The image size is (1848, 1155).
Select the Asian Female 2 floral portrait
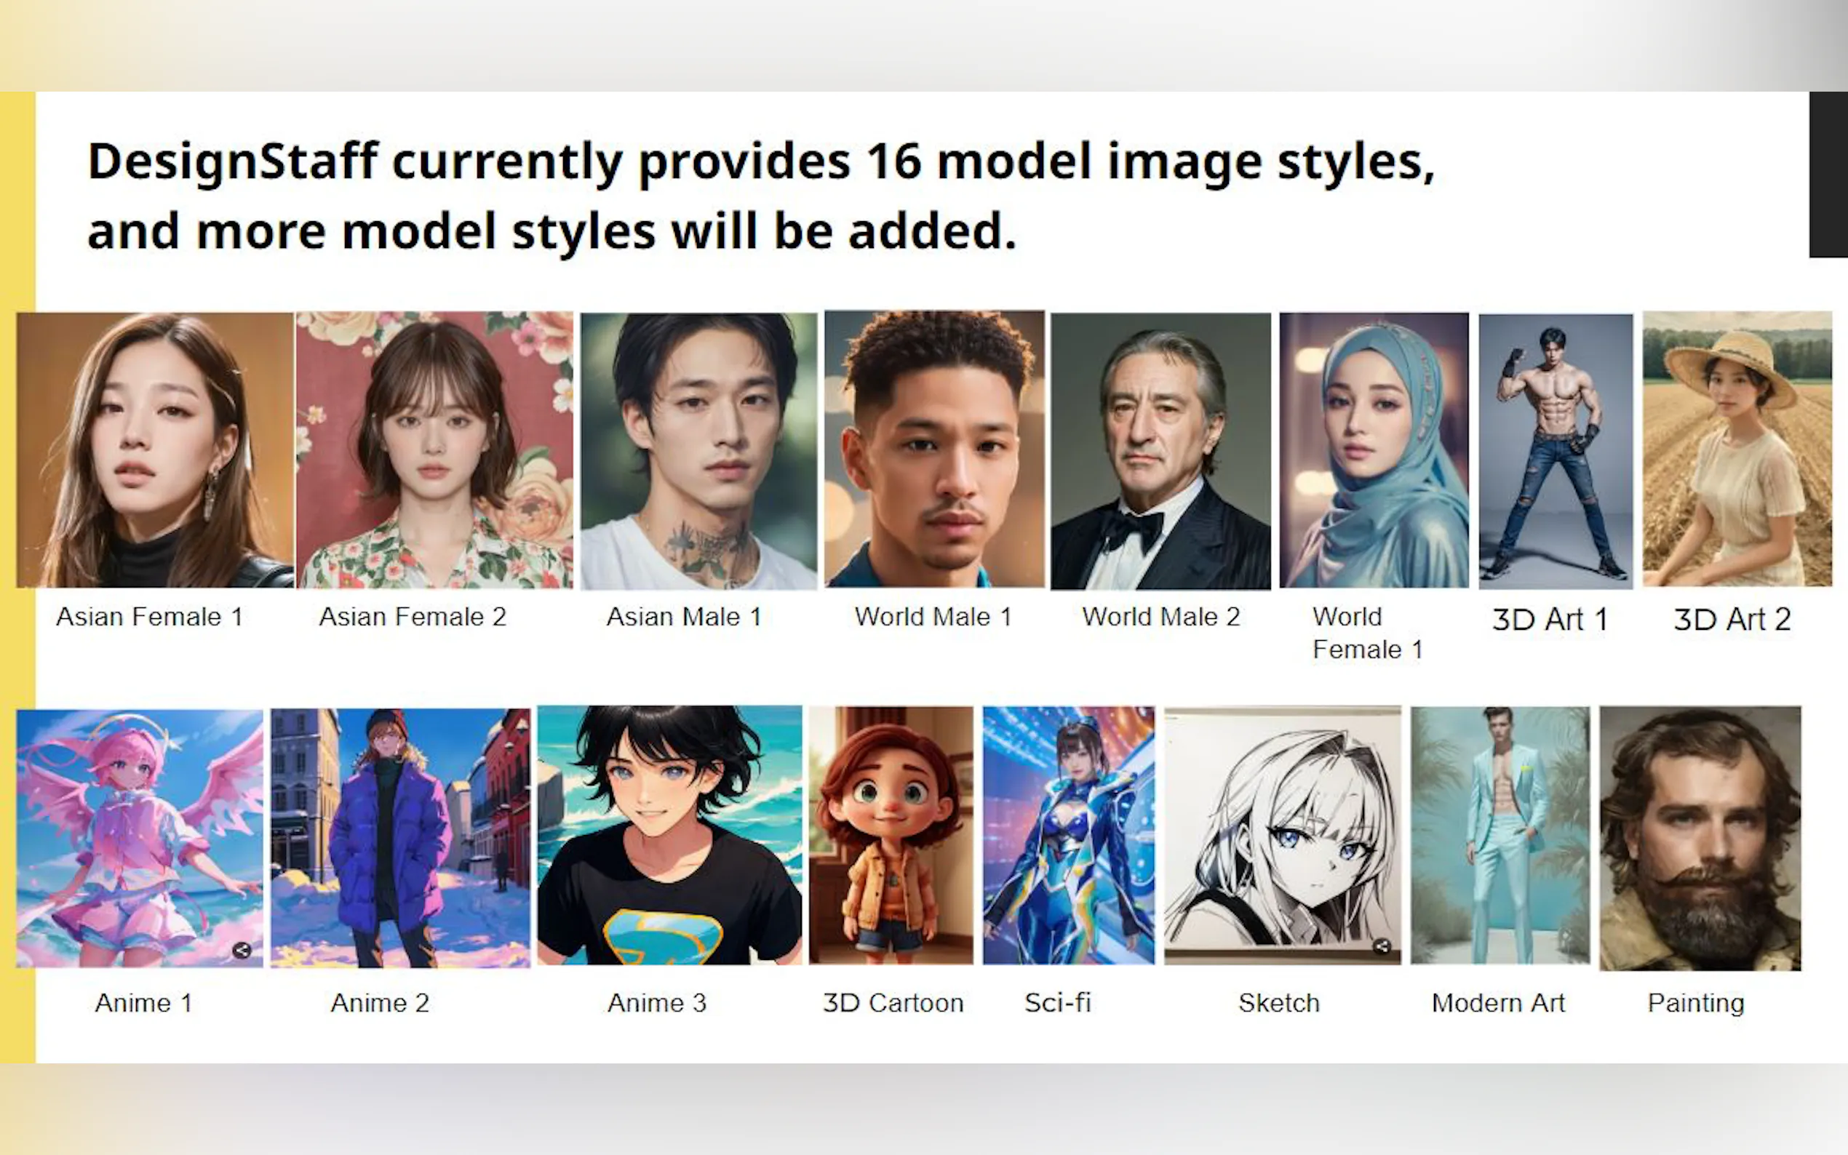click(x=434, y=449)
